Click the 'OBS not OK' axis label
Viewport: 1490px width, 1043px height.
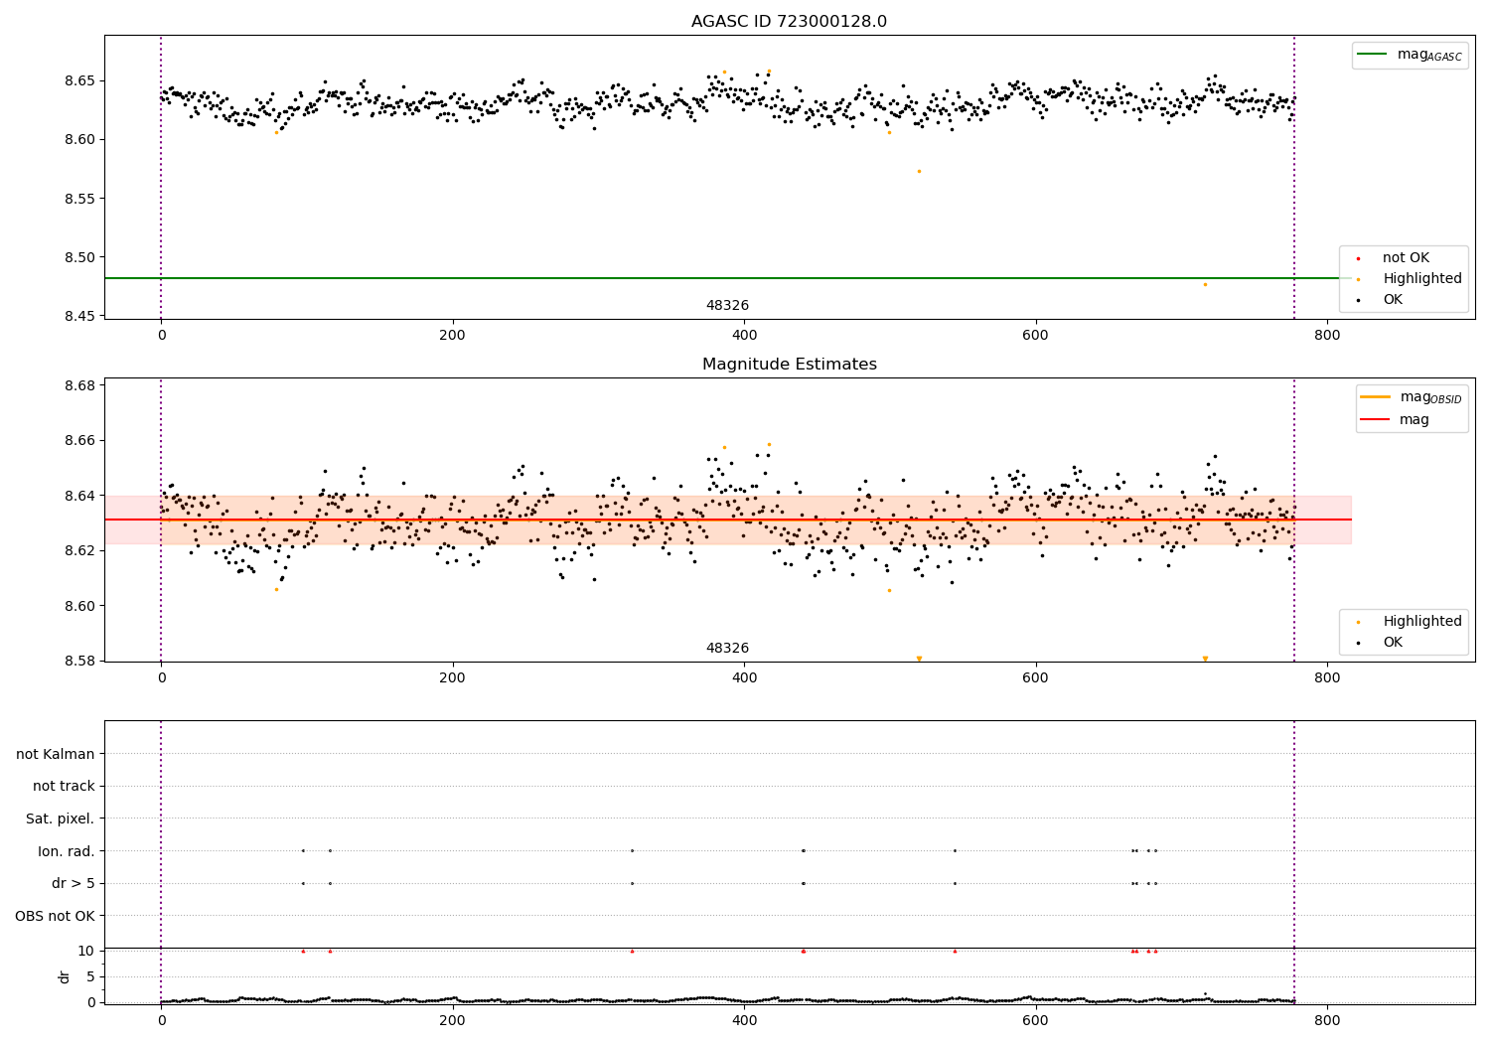pyautogui.click(x=56, y=916)
